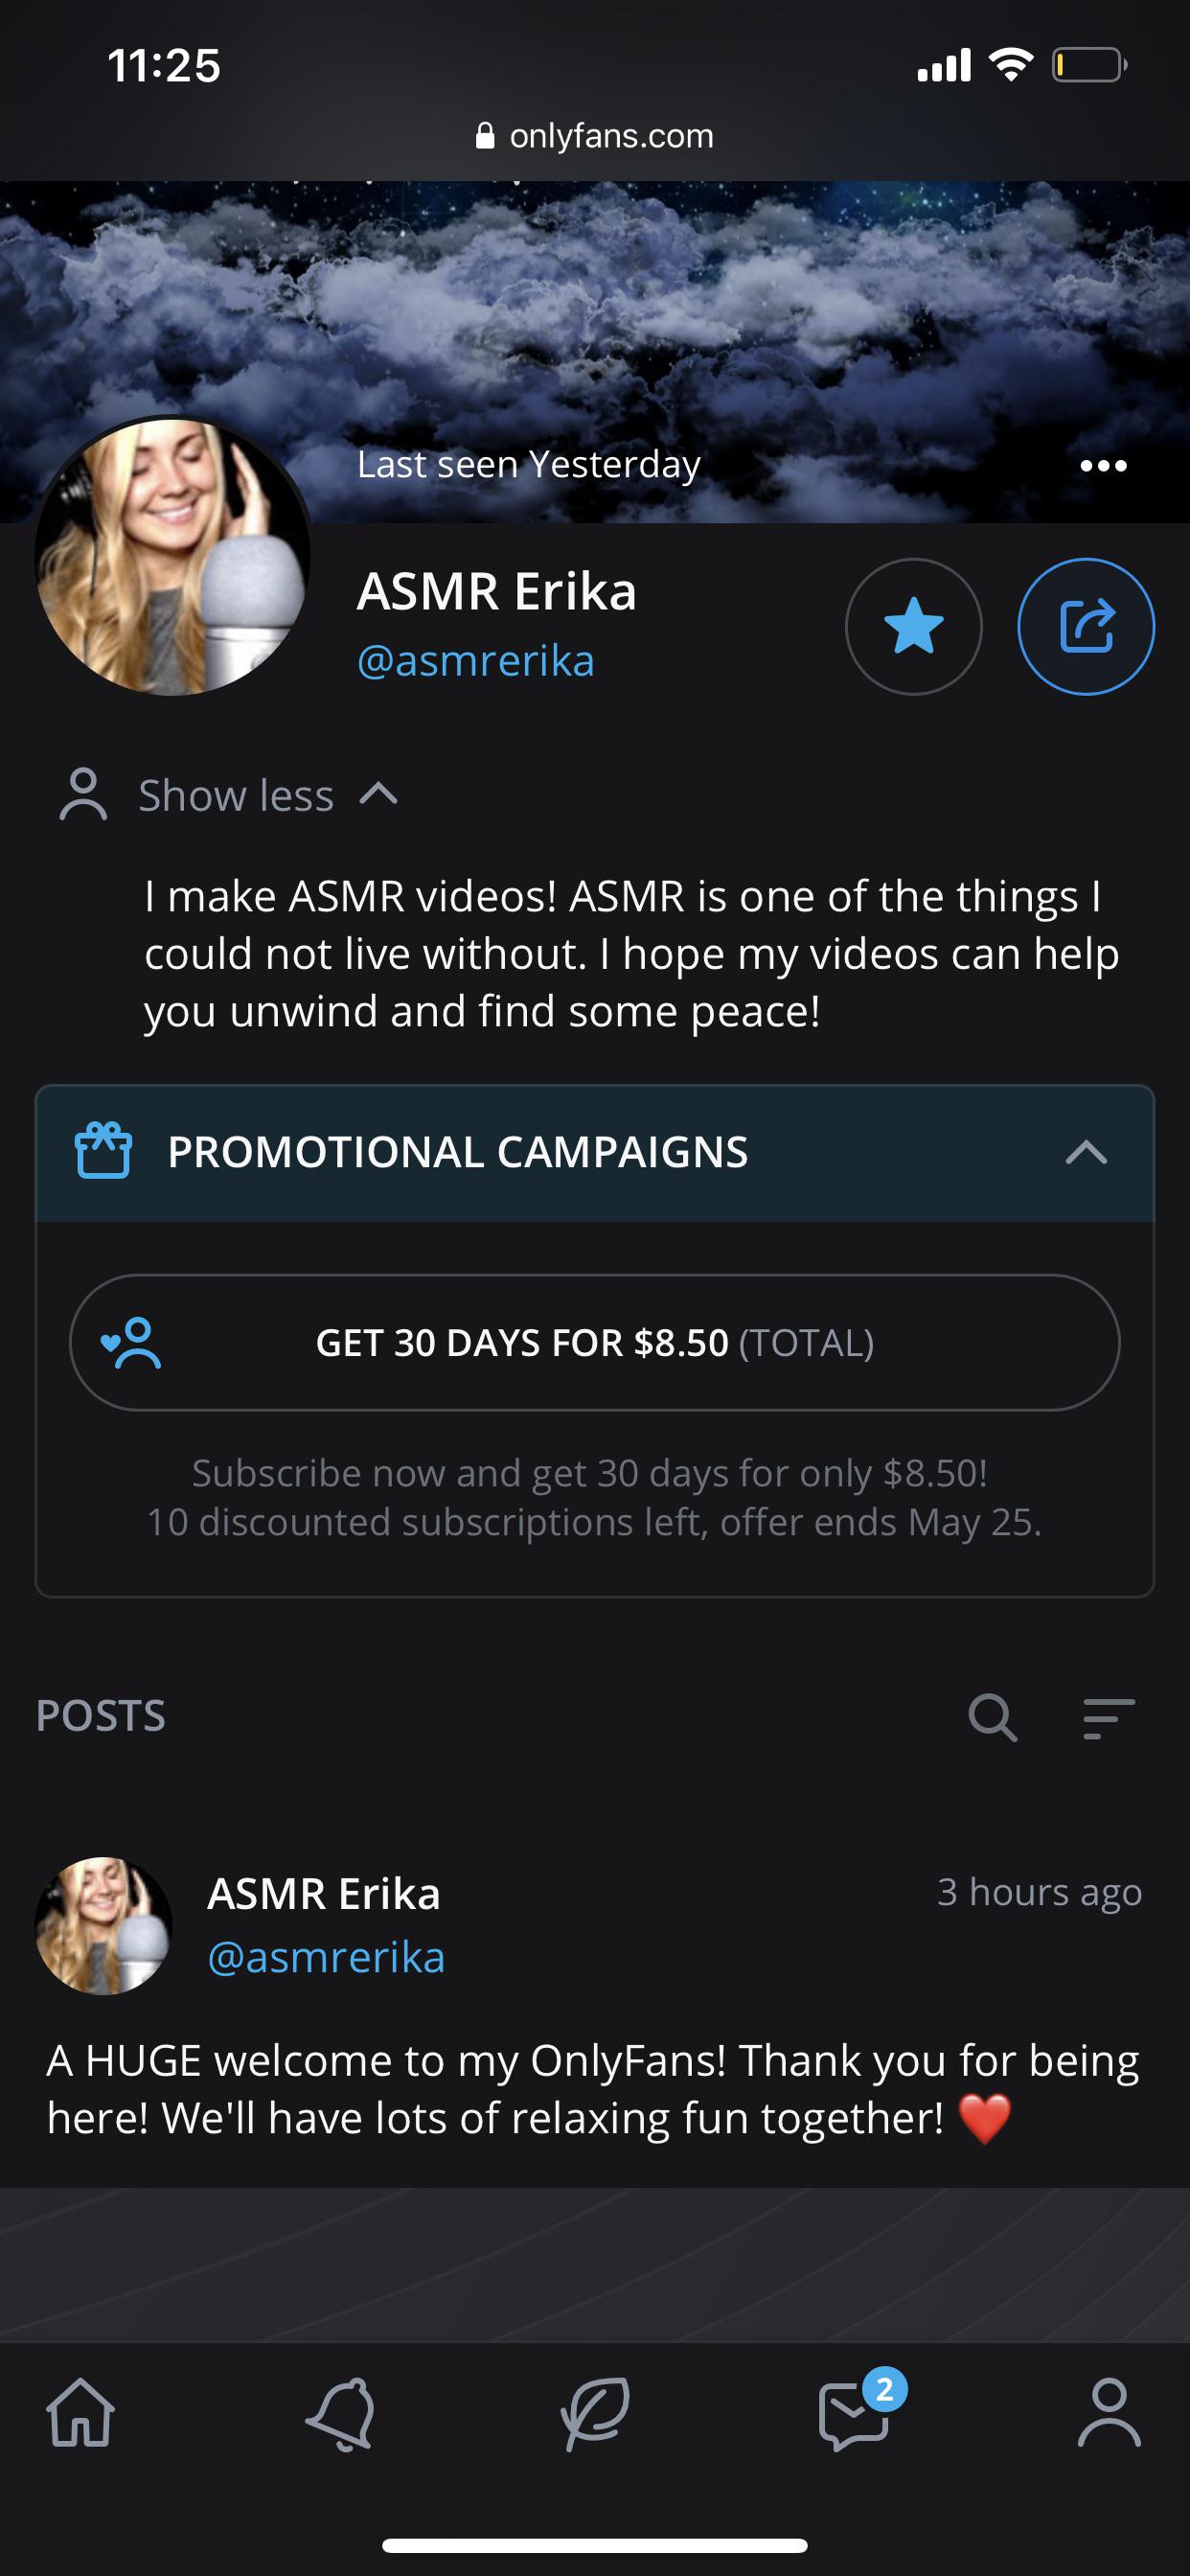1190x2576 pixels.
Task: Tap the post author avatar thumbnail
Action: pyautogui.click(x=104, y=1925)
